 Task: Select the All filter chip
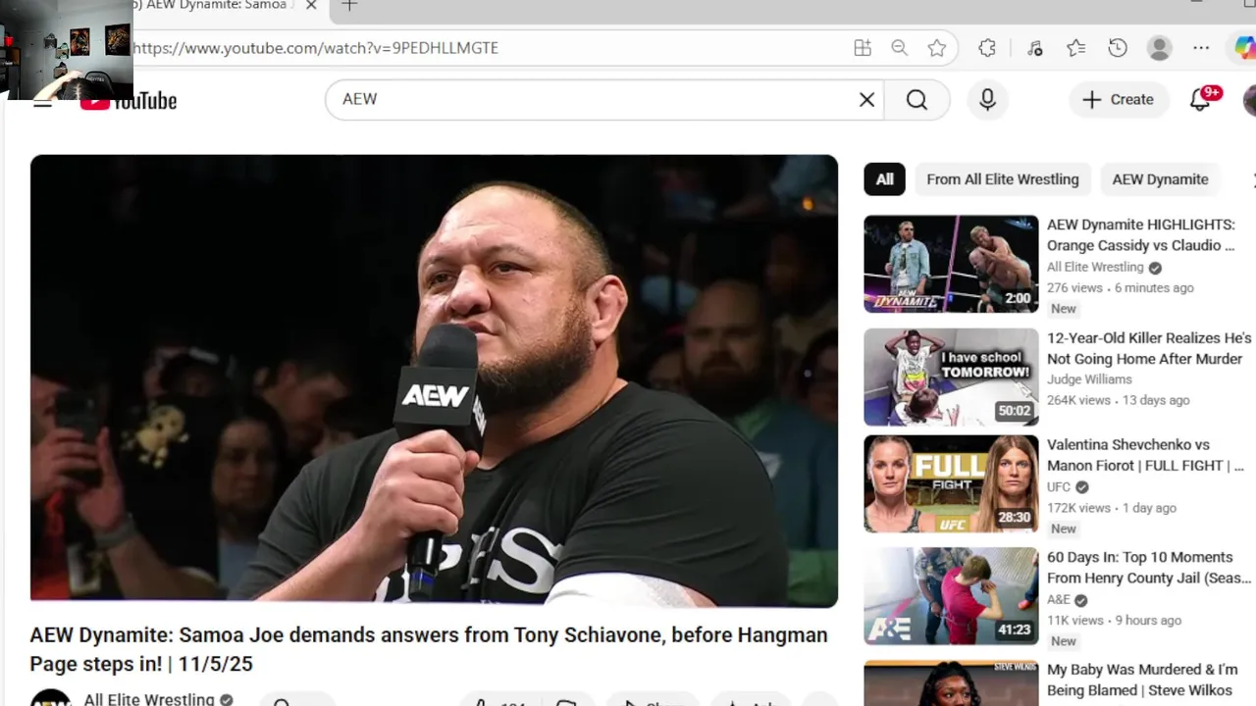tap(884, 179)
